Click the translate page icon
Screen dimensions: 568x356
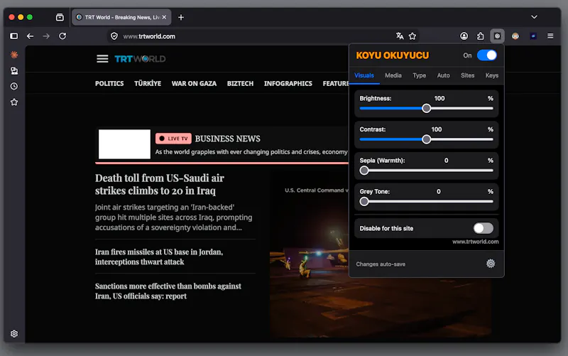400,36
